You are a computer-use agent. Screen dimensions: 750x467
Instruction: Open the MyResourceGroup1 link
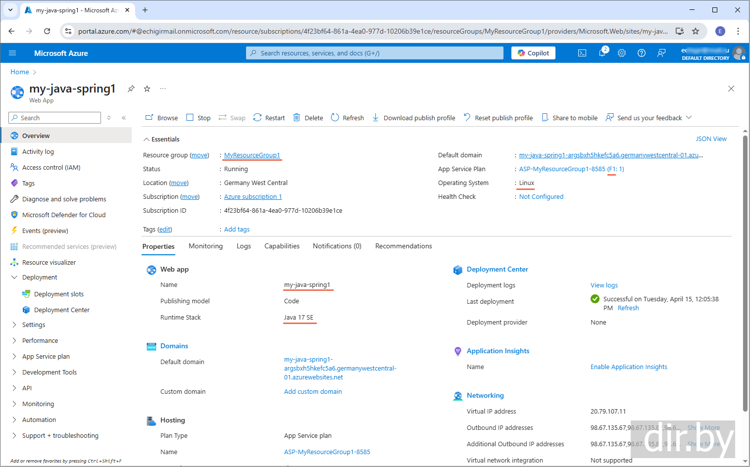tap(252, 155)
